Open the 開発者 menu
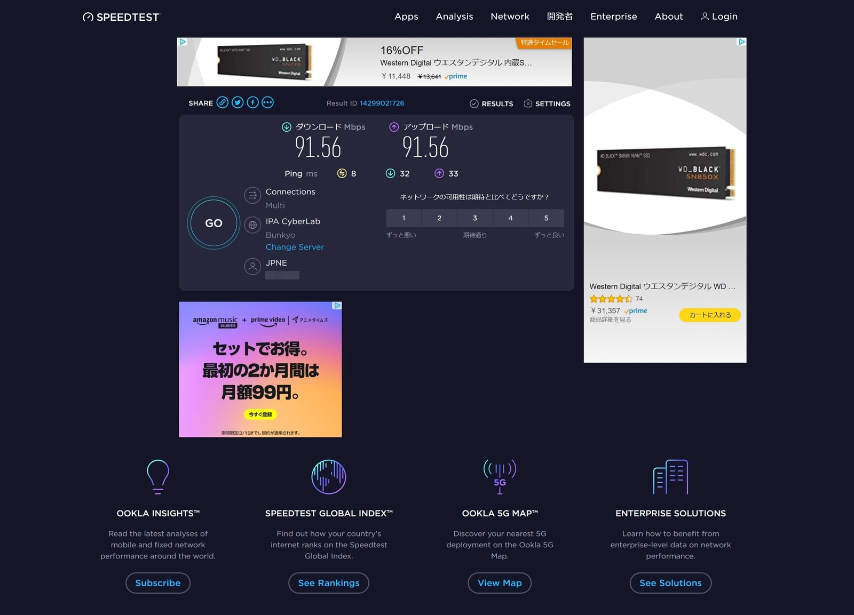 click(560, 17)
